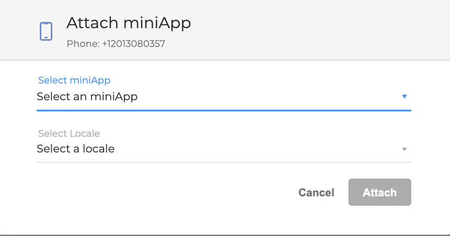450x236 pixels.
Task: Click the Attach miniApp dialog title
Action: (x=129, y=23)
